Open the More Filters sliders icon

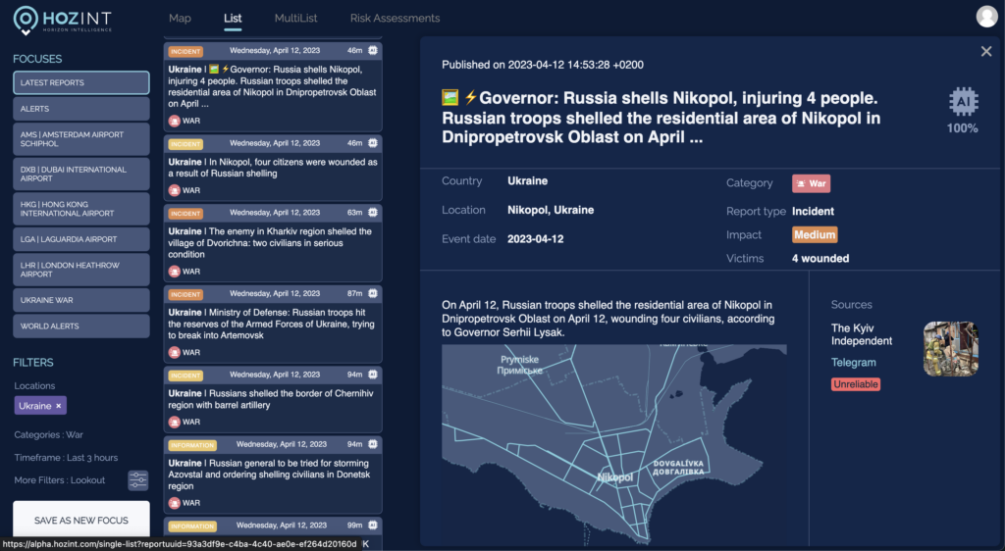click(x=137, y=479)
